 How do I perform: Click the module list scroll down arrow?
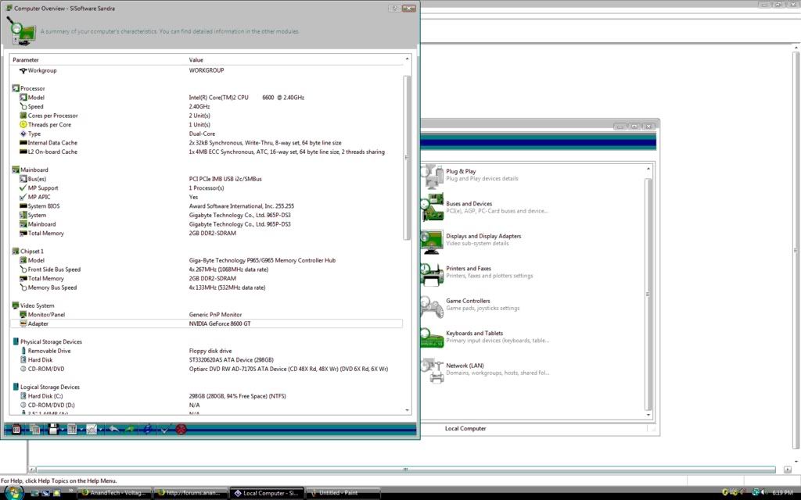648,415
